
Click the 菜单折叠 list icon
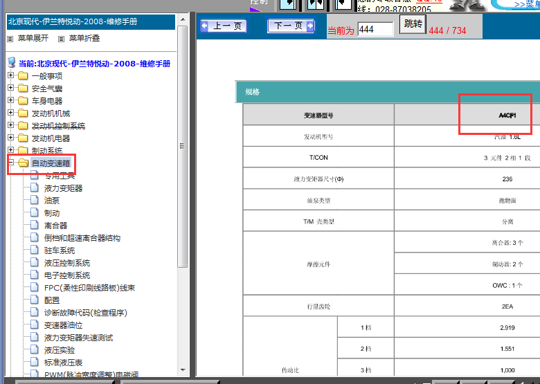[x=62, y=39]
